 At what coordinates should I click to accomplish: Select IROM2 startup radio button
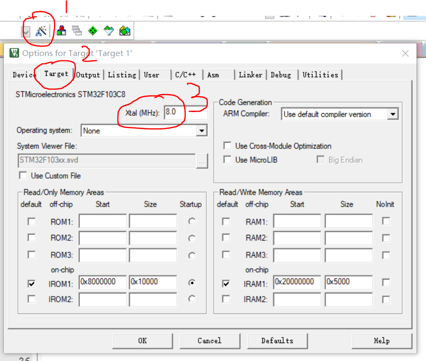tap(192, 299)
